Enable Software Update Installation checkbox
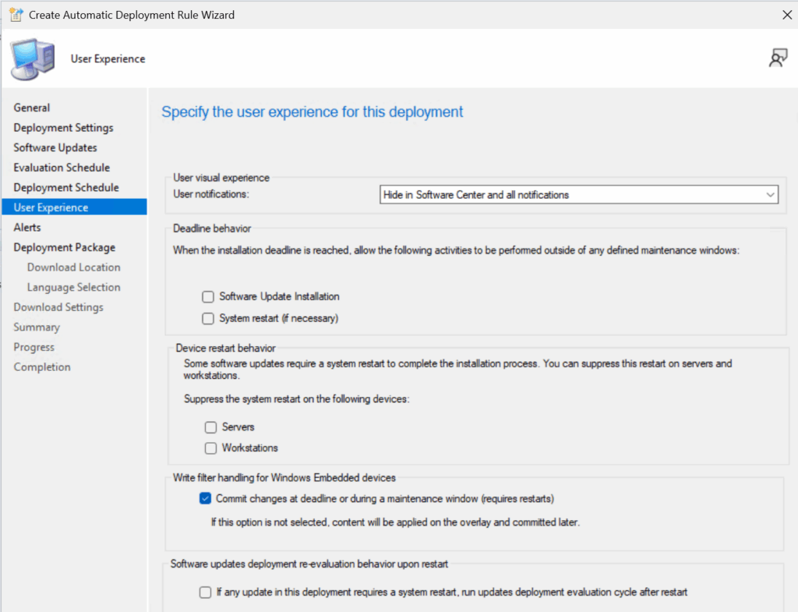The width and height of the screenshot is (798, 612). coord(208,297)
